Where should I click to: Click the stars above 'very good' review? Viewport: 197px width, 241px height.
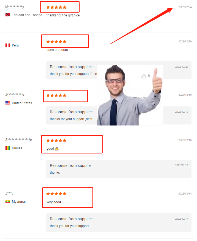coord(56,194)
